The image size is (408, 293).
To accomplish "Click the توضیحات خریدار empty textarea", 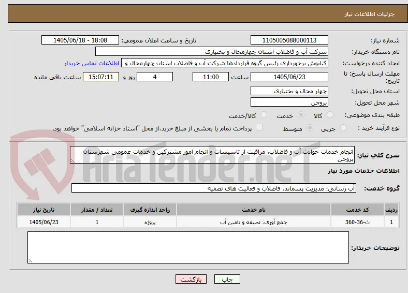I will pyautogui.click(x=188, y=247).
